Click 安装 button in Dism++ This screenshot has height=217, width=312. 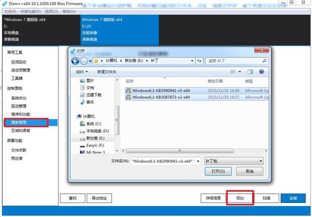293,198
